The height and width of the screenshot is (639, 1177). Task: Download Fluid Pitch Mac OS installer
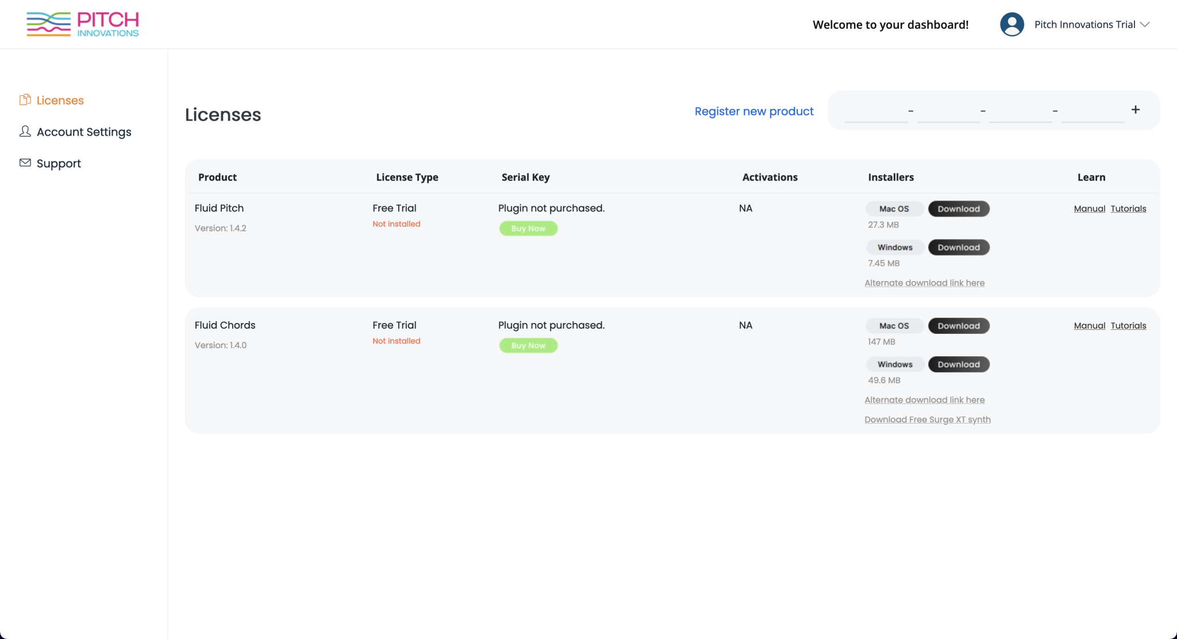pos(959,209)
